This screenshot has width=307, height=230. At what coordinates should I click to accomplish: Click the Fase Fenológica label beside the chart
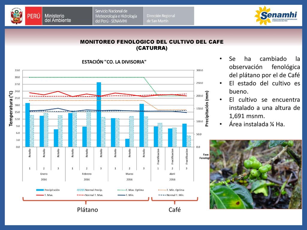coord(204,156)
